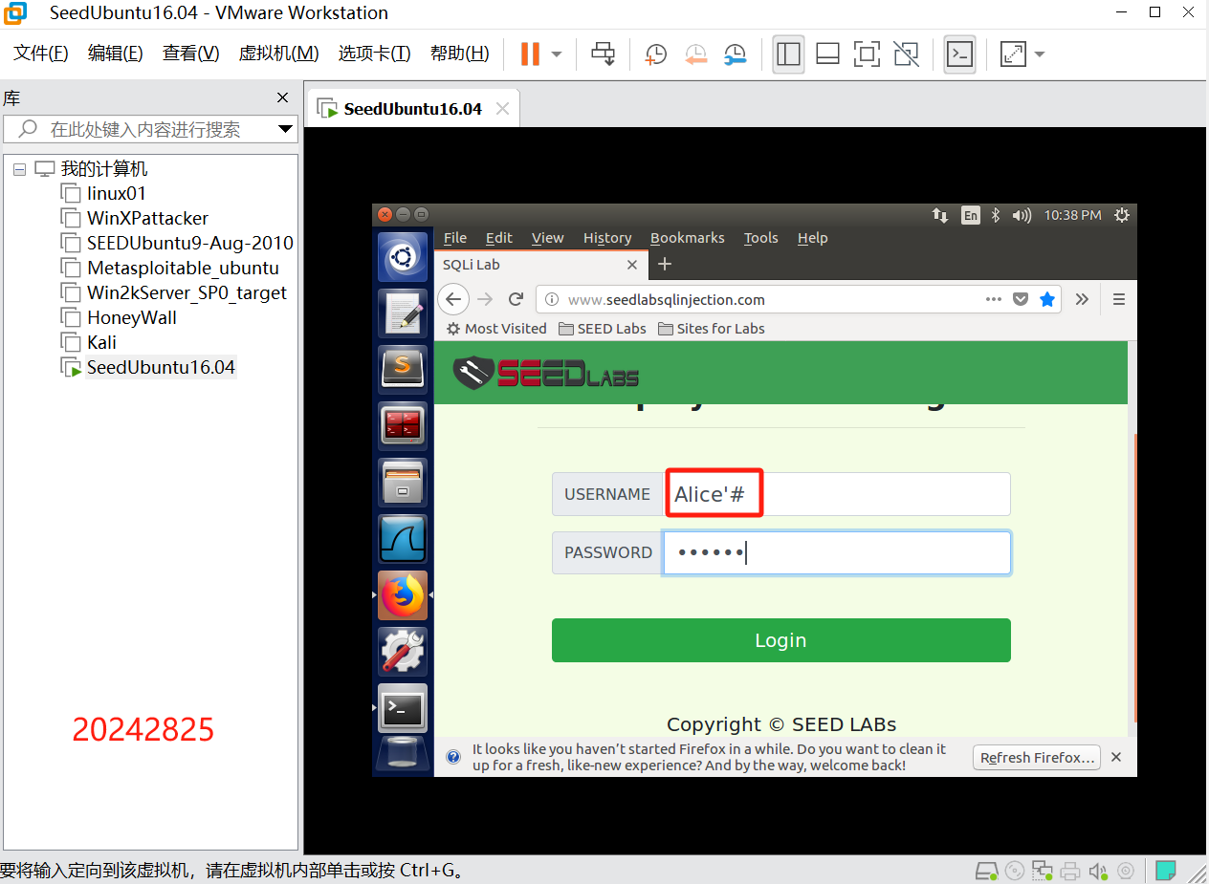Screen dimensions: 1209x884
Task: Click the Firefox icon in the dock
Action: 403,595
